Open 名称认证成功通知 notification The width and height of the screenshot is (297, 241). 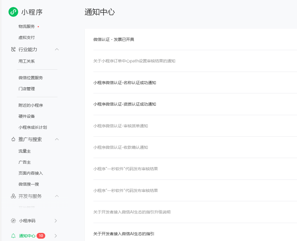(x=125, y=83)
